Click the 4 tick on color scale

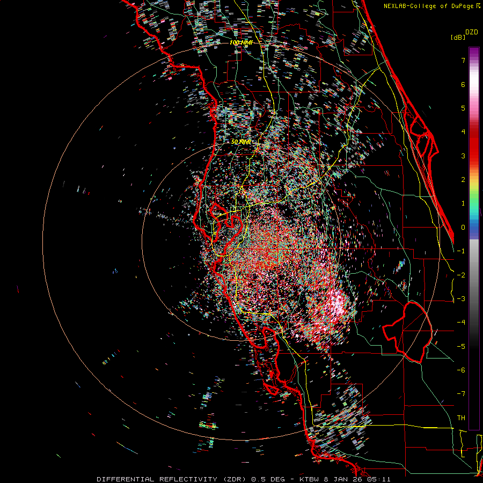[463, 132]
